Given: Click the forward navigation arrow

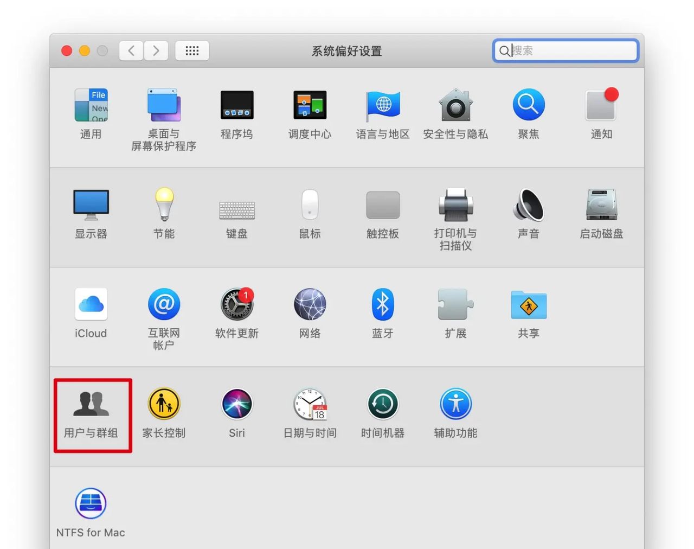Looking at the screenshot, I should (x=156, y=50).
